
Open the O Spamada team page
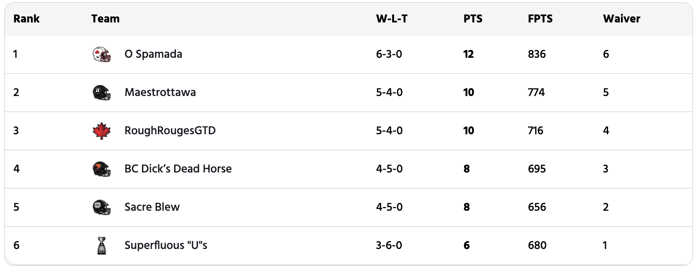coord(153,54)
